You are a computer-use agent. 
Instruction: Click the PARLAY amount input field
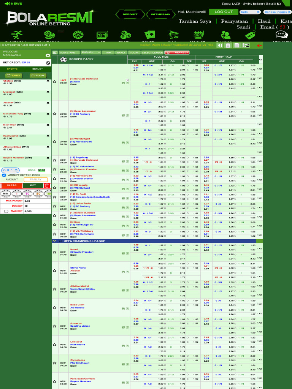(x=36, y=179)
